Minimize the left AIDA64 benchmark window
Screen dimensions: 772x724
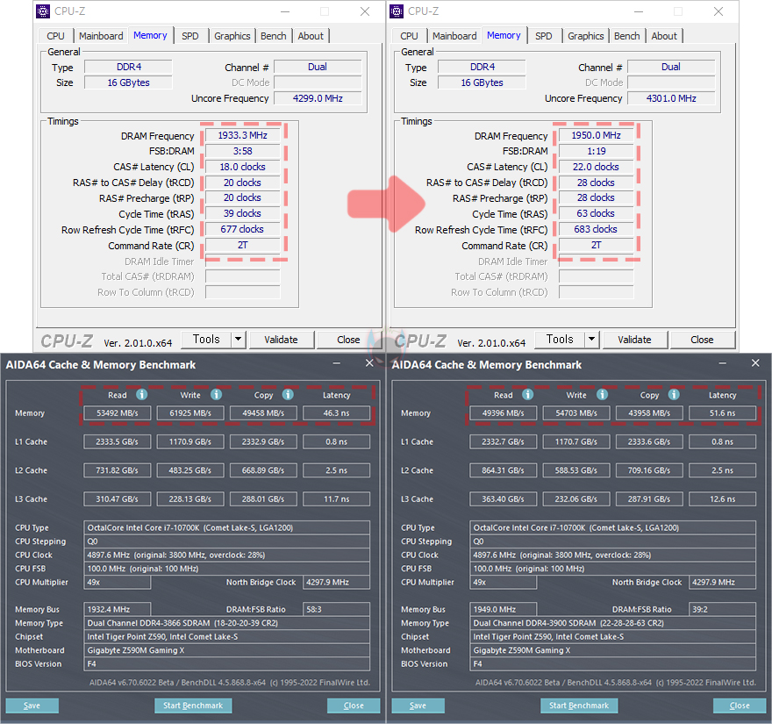pos(337,363)
